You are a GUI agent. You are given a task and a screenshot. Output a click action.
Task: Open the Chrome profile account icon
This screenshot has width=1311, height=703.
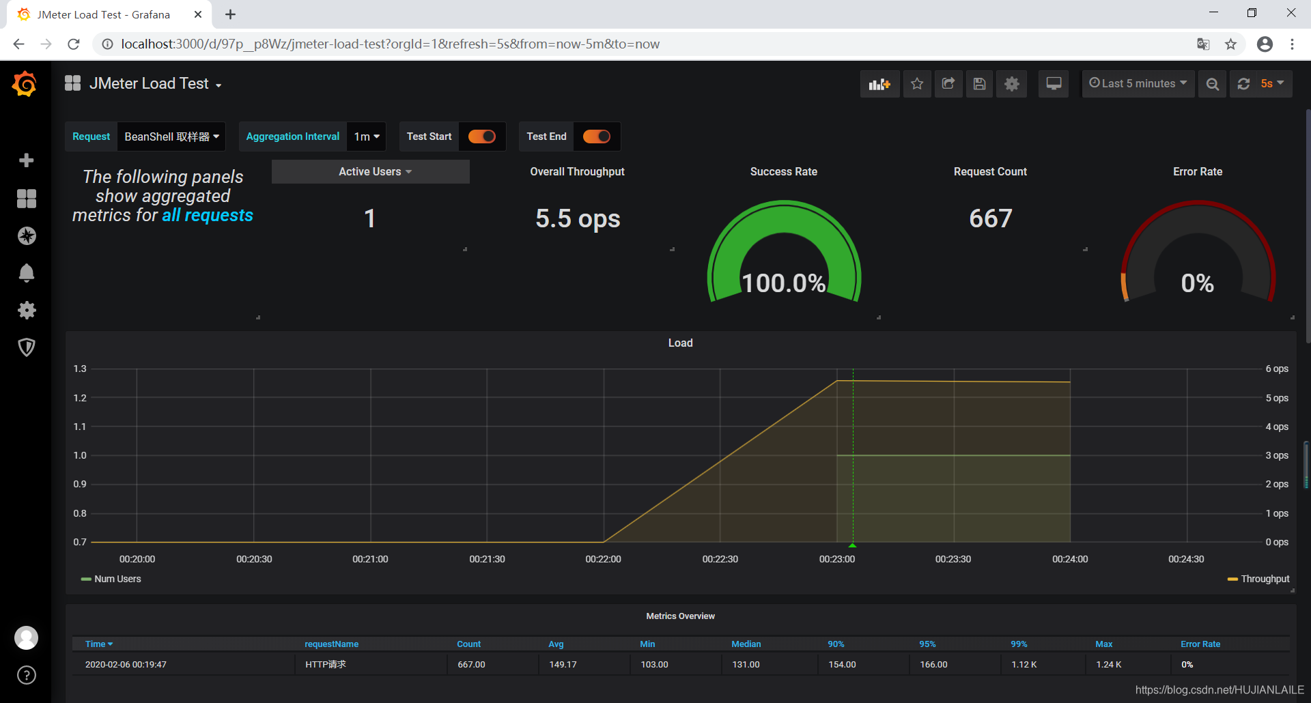(x=1265, y=44)
